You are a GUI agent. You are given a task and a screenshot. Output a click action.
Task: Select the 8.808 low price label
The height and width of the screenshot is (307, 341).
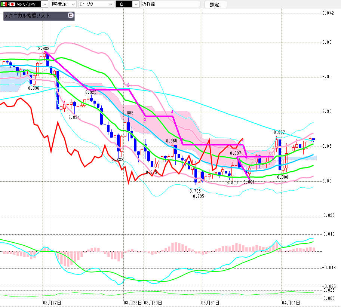point(282,177)
